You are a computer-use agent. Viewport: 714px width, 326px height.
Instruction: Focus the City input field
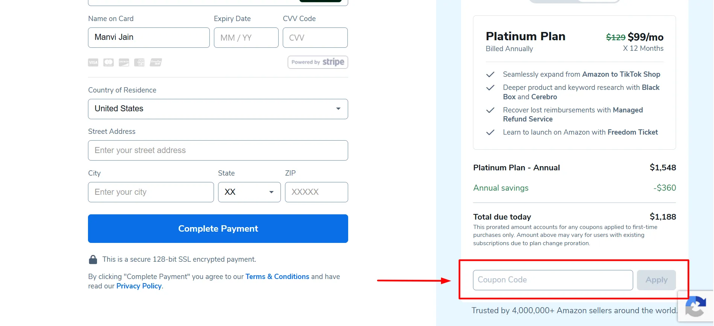[x=151, y=192]
